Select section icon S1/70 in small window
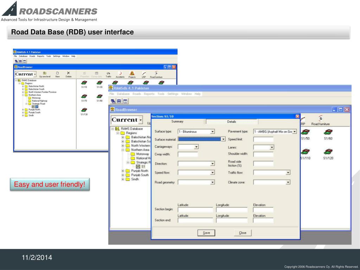 84,96
